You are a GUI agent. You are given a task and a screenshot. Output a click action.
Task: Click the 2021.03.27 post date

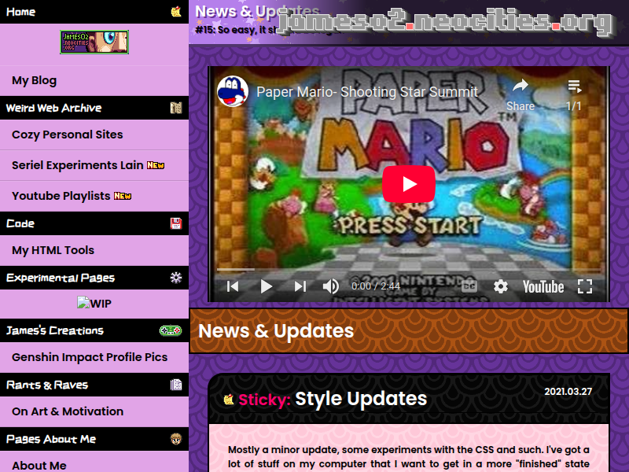coord(568,392)
